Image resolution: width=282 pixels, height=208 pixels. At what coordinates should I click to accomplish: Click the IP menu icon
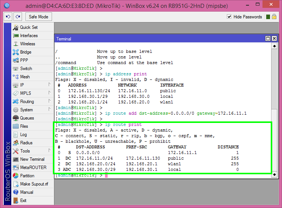[16, 85]
